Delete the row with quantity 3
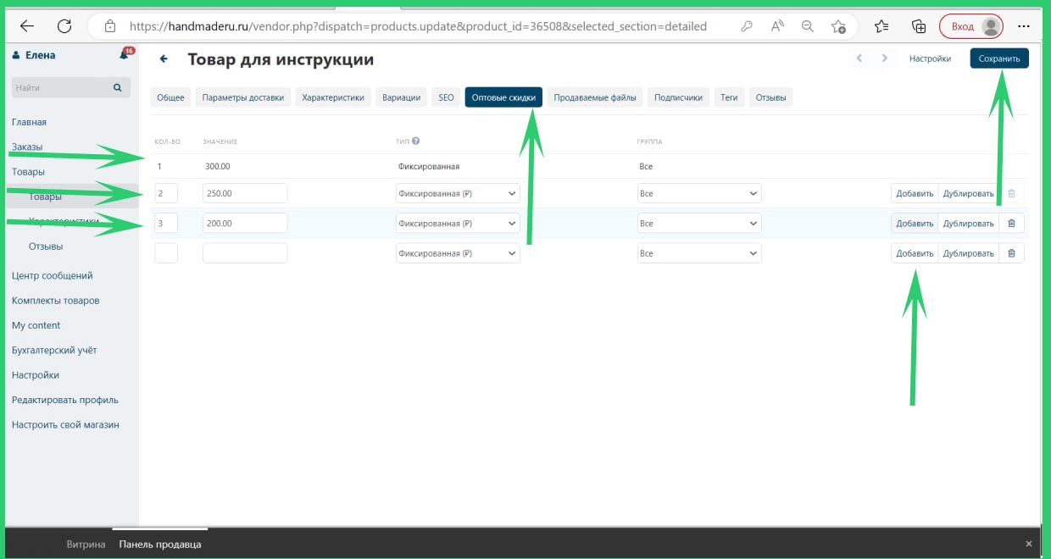Screen dimensions: 1051x559 point(1011,224)
